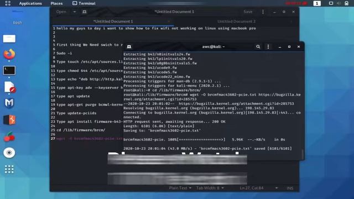Viewport: 354px width, 199px height.
Task: Click new document icon in text editor header
Action: click(x=85, y=12)
